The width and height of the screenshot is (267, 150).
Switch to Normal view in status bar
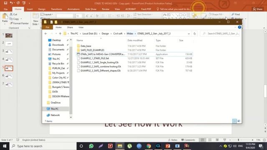pyautogui.click(x=202, y=140)
